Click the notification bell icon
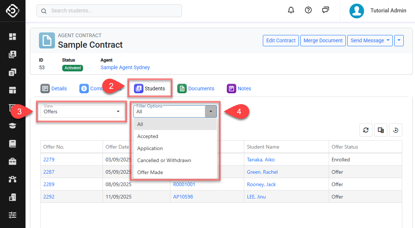This screenshot has height=228, width=415. pos(291,10)
